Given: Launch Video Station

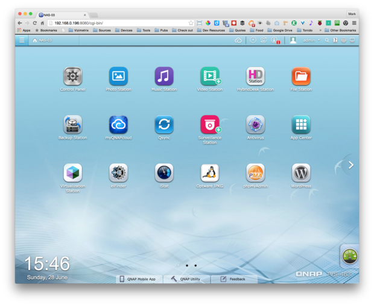Looking at the screenshot, I should 210,76.
